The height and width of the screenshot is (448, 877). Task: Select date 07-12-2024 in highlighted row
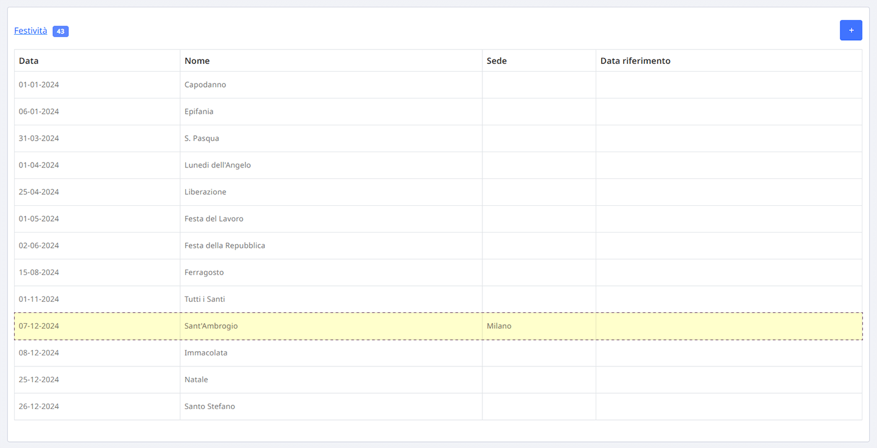[39, 326]
